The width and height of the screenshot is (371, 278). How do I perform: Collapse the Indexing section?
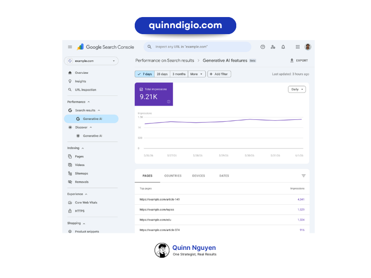pyautogui.click(x=83, y=148)
